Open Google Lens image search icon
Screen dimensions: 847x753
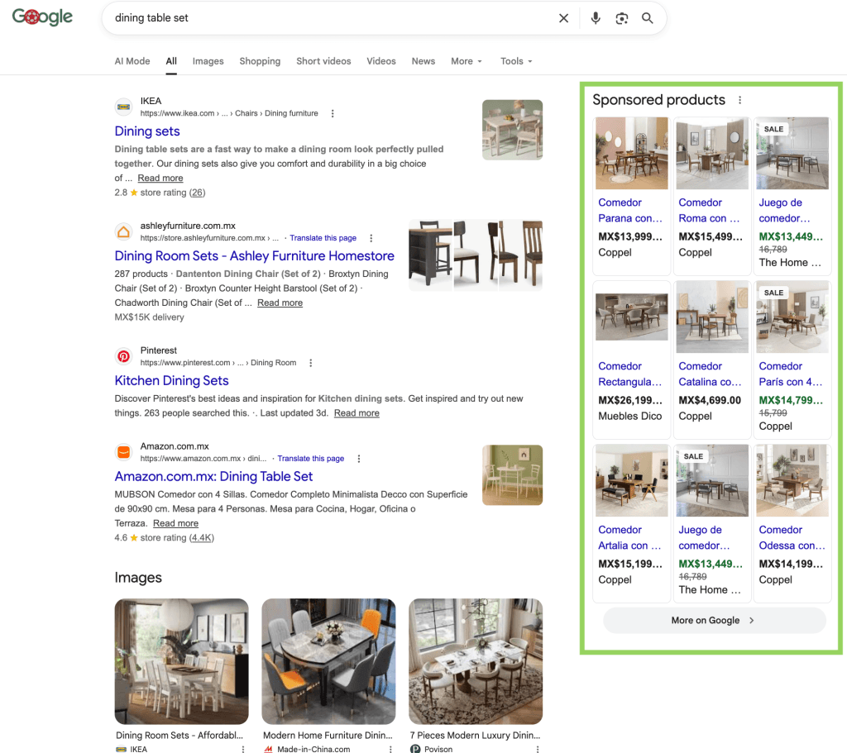click(622, 18)
